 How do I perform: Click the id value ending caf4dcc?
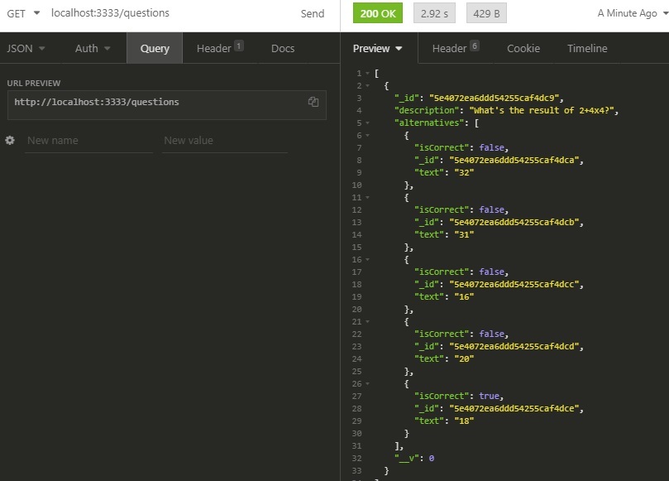(x=514, y=285)
